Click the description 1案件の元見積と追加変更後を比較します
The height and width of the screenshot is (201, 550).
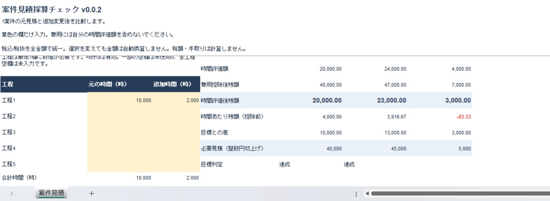tap(54, 21)
